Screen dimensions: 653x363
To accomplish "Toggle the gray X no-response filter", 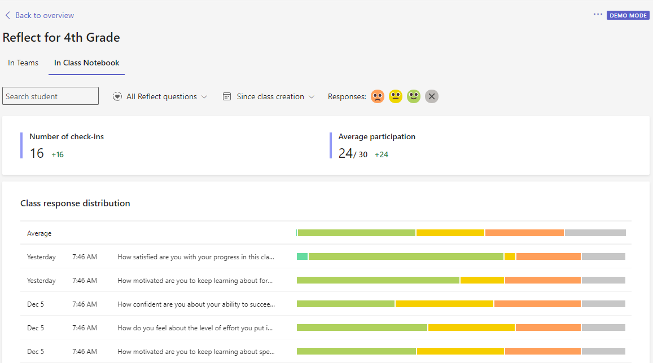I will 432,96.
